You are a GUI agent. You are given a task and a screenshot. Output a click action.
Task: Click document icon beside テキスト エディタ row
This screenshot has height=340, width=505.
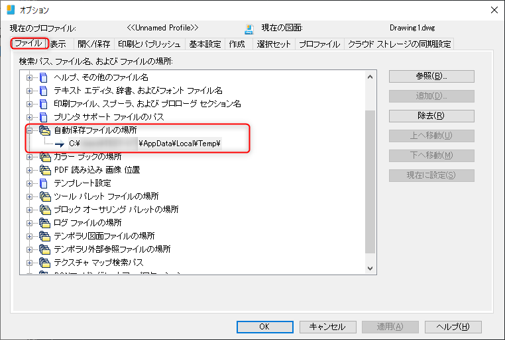point(43,91)
